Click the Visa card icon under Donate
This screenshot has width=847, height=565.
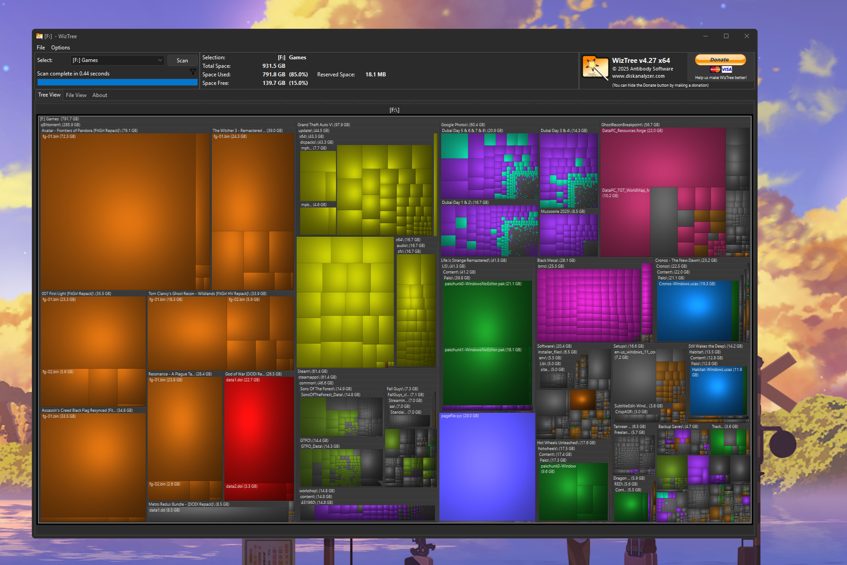tap(727, 69)
